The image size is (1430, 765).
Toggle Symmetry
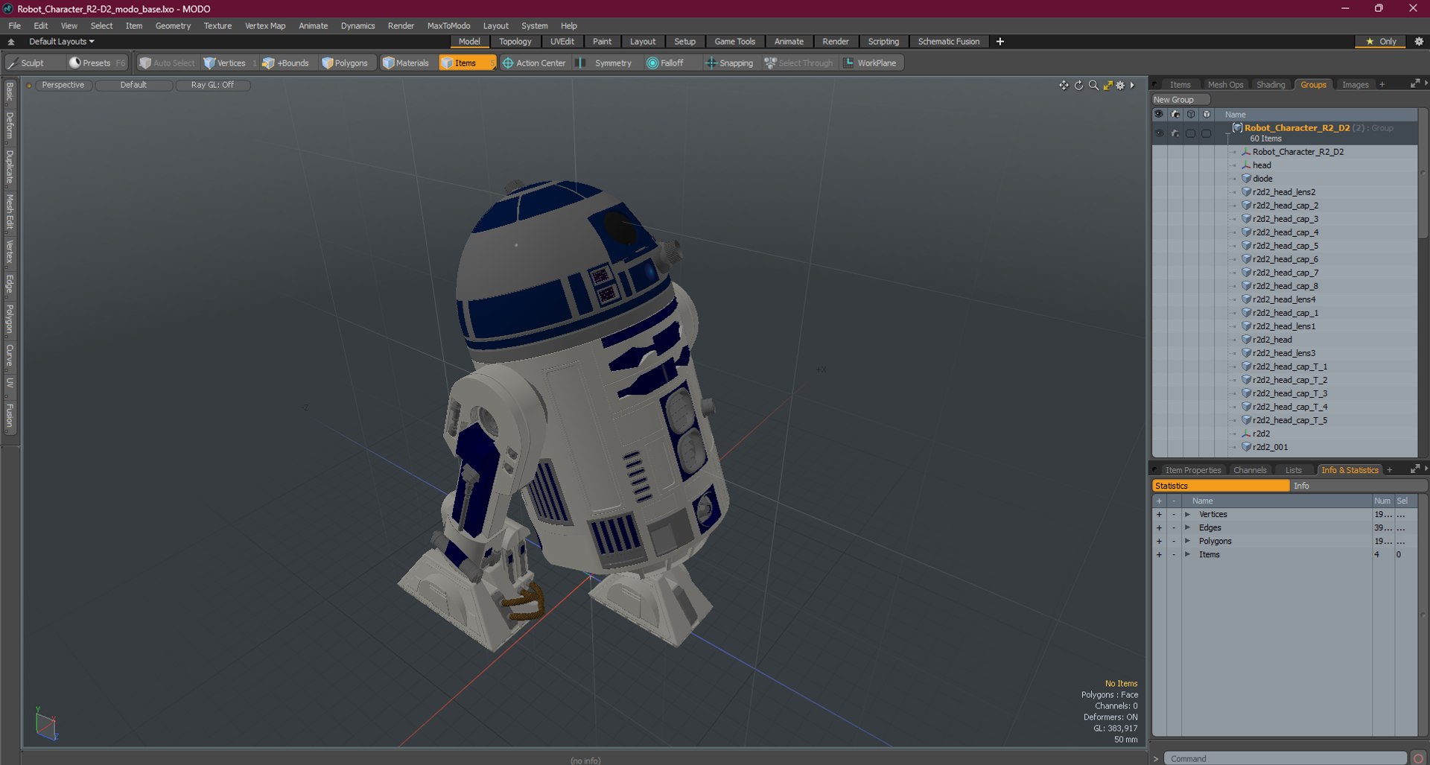[x=606, y=63]
